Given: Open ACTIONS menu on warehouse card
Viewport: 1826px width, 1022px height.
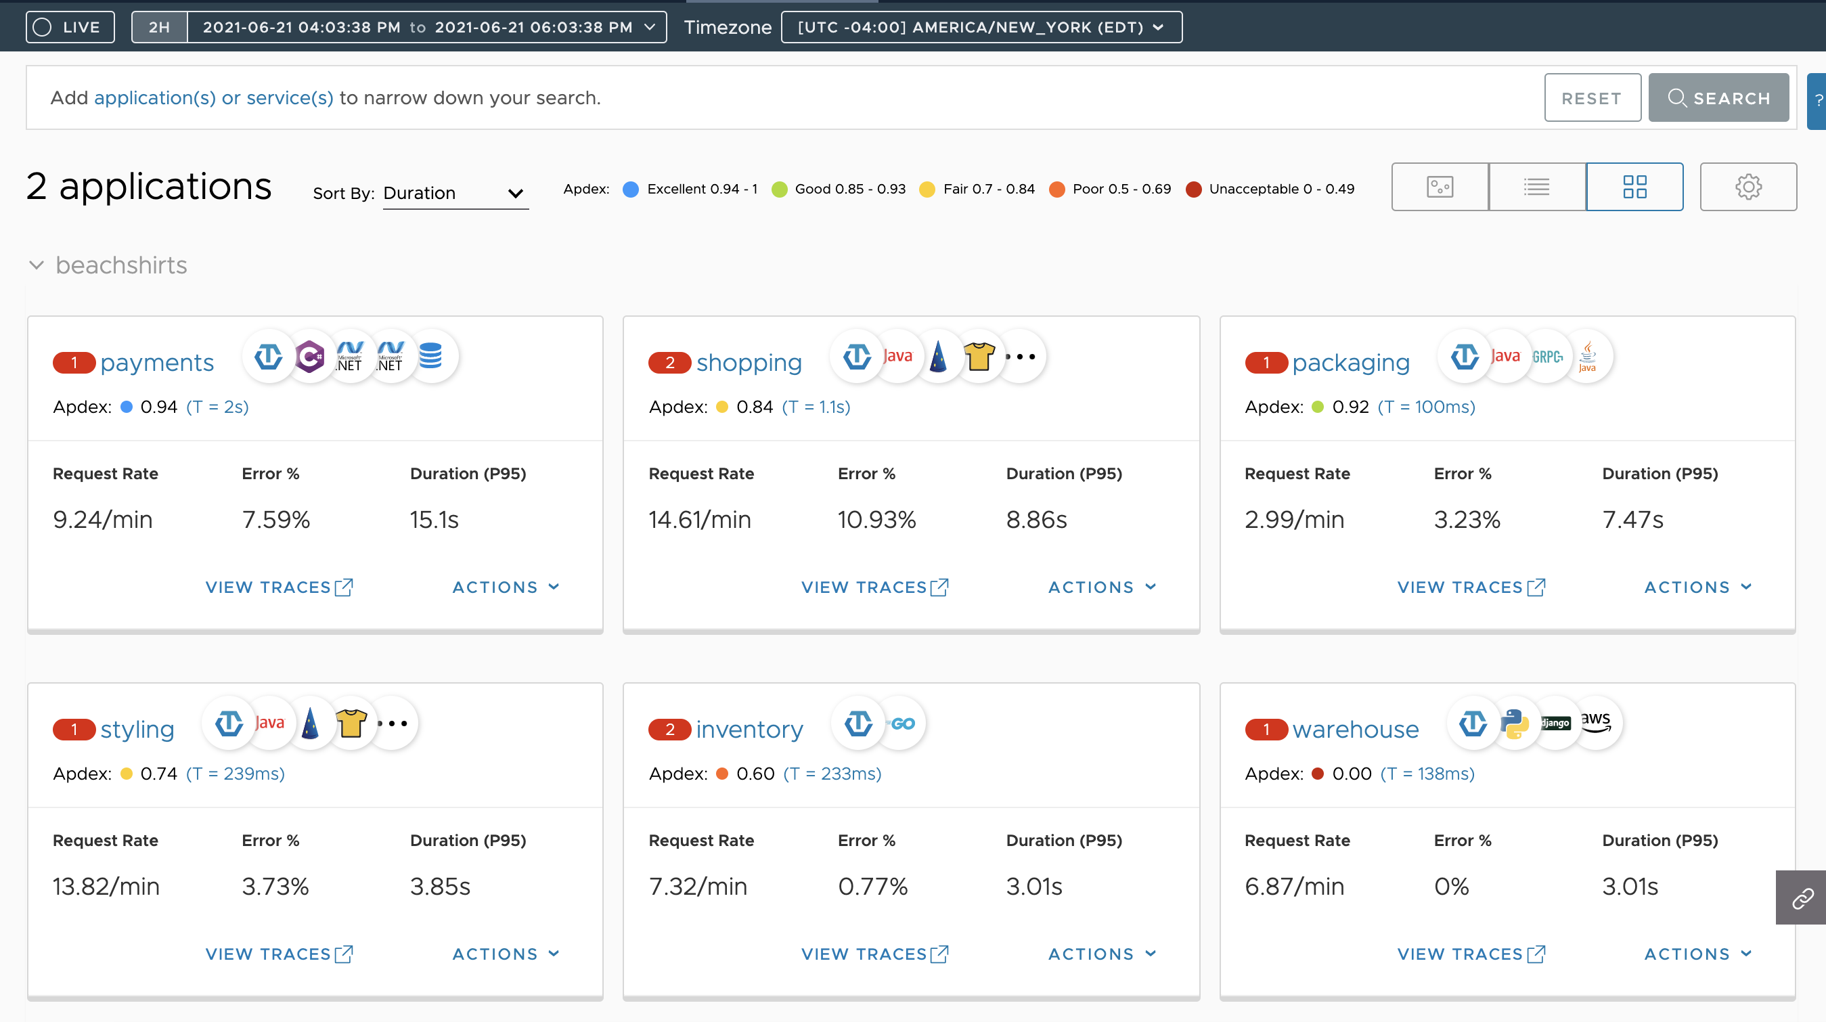Looking at the screenshot, I should [x=1698, y=954].
